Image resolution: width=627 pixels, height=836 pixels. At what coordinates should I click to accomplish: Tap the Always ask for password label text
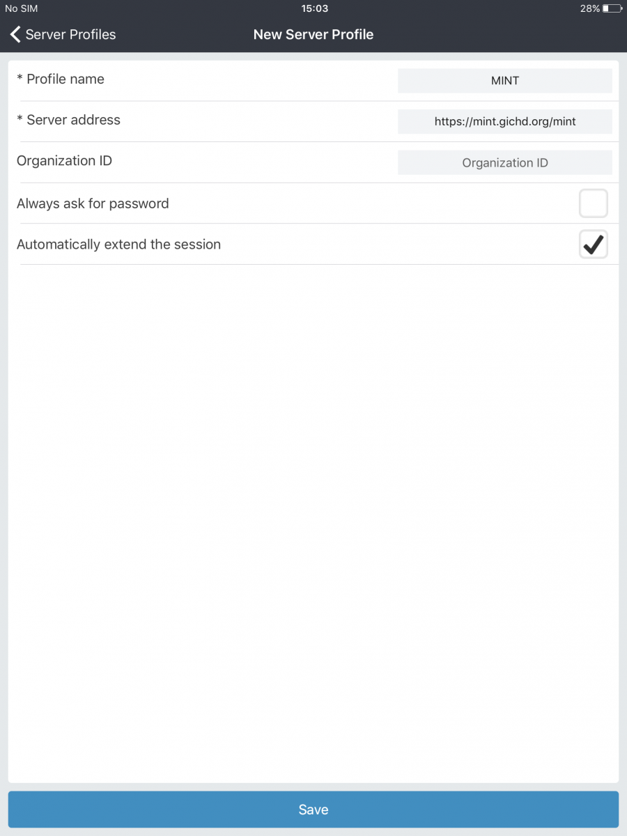[x=93, y=203]
